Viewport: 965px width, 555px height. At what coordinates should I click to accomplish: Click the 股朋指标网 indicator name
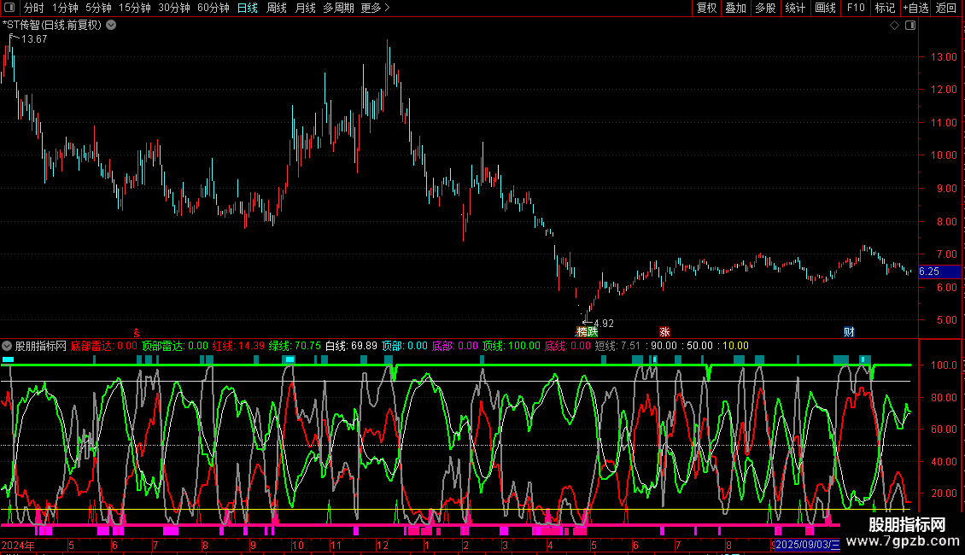[x=41, y=346]
